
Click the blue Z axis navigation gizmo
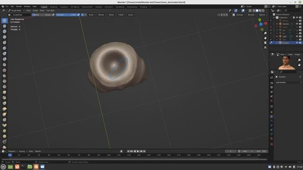click(261, 24)
